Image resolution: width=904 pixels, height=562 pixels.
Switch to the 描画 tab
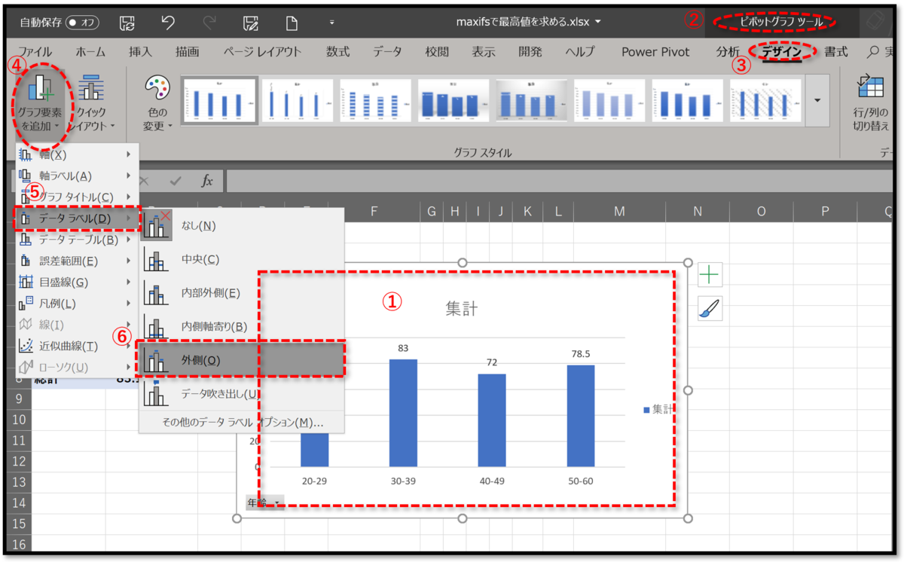pyautogui.click(x=187, y=52)
